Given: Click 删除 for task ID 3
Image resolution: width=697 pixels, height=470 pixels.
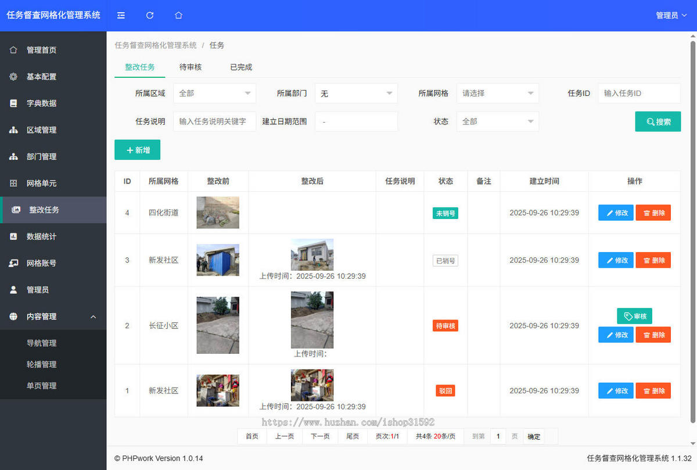Looking at the screenshot, I should pos(653,260).
